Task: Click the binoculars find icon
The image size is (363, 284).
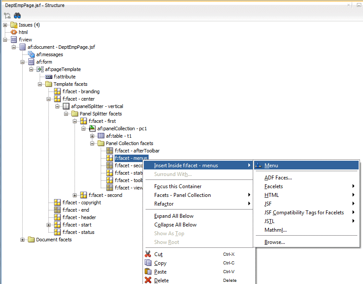Action: tap(17, 16)
